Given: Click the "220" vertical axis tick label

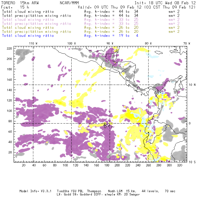Looking at the screenshot, I should (9, 48).
